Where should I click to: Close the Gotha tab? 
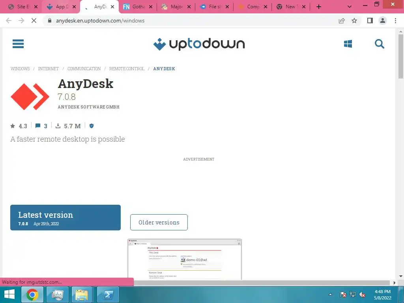point(151,7)
